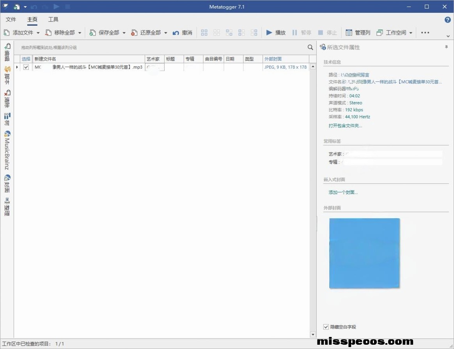Sort by 曲目编号 column header
The height and width of the screenshot is (349, 454).
click(x=213, y=59)
